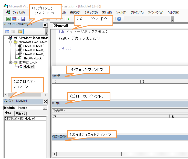Select Module1 in project tree
The height and width of the screenshot is (159, 188).
[x=29, y=67]
